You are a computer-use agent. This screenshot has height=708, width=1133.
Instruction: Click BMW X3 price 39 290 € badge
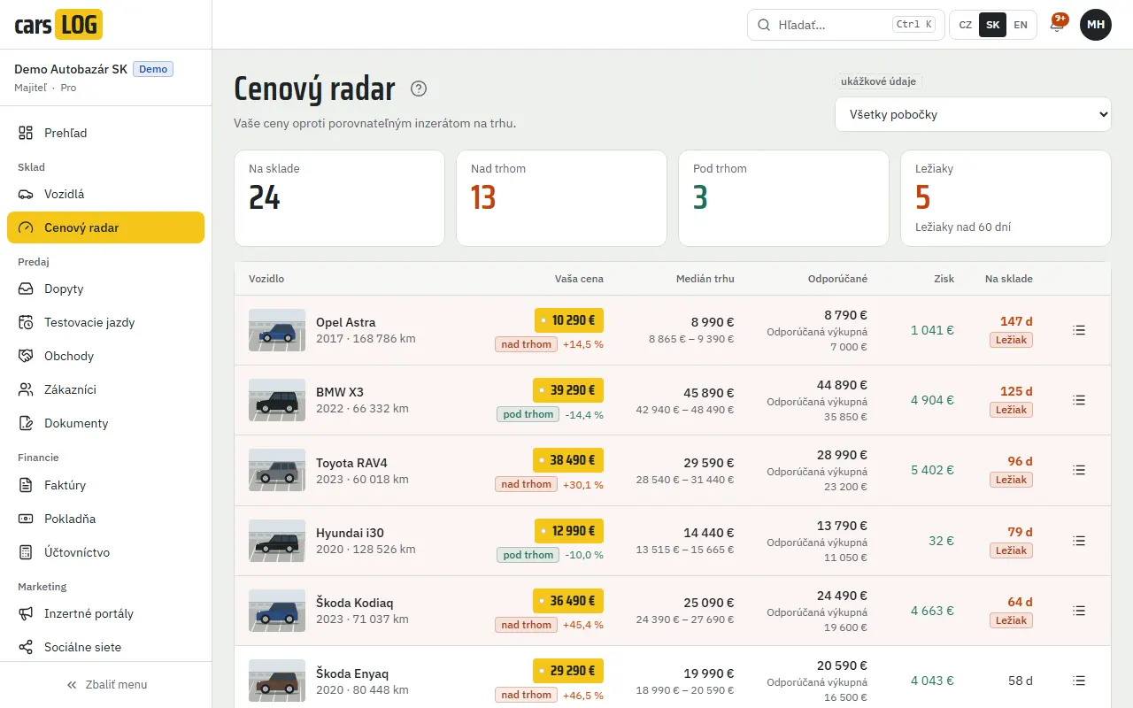pyautogui.click(x=568, y=390)
